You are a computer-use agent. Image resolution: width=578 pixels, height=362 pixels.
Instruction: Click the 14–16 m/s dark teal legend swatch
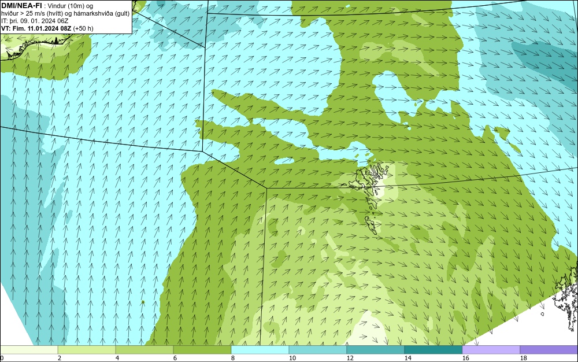(x=433, y=349)
